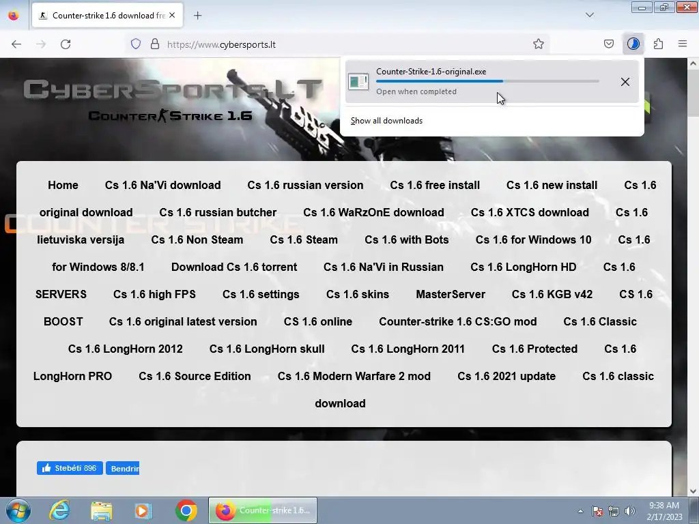Viewport: 699px width, 524px height.
Task: Show hidden system tray icons
Action: coord(580,511)
